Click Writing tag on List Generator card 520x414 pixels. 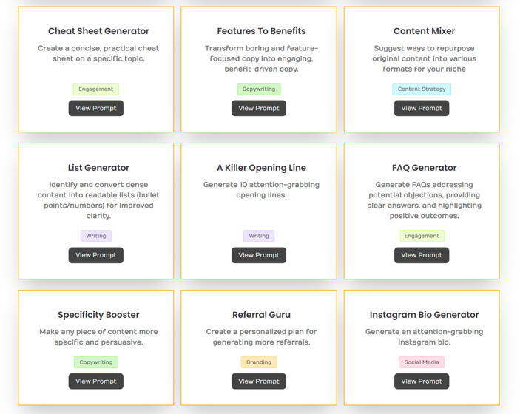pyautogui.click(x=96, y=236)
